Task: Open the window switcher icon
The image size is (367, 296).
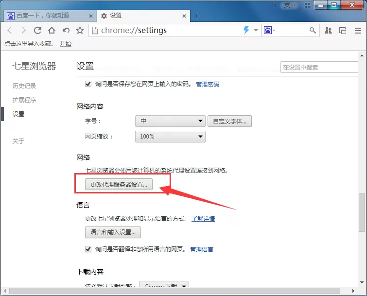Action: point(343,31)
